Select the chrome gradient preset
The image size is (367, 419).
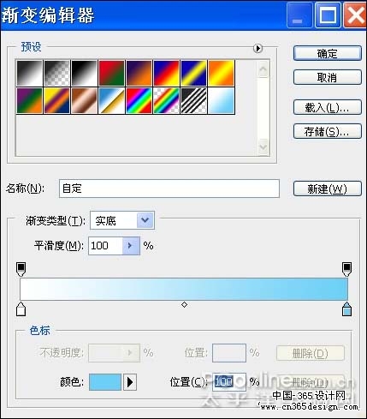click(x=111, y=101)
